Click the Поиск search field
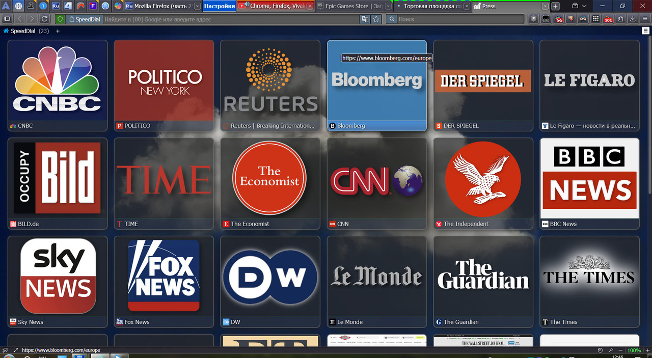The width and height of the screenshot is (652, 358). [460, 19]
